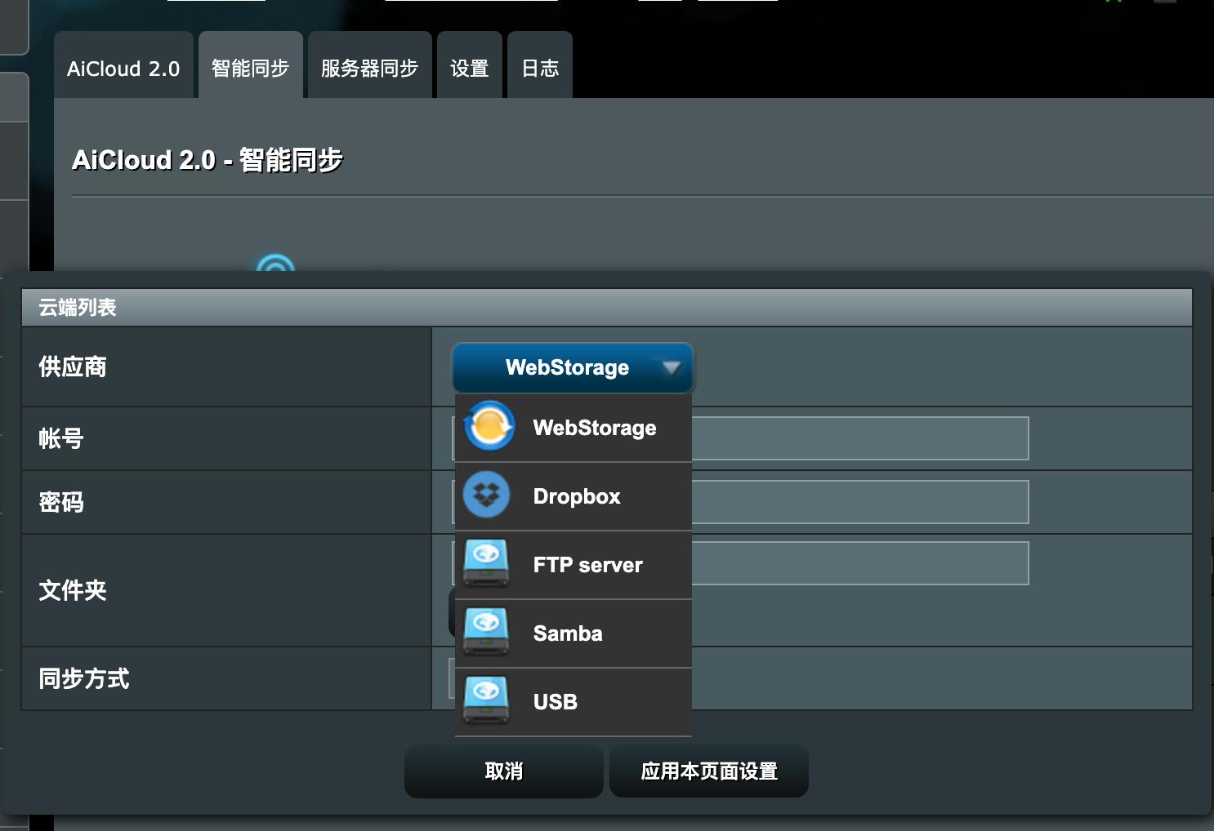Click the USB drive icon
This screenshot has width=1214, height=831.
click(x=486, y=700)
